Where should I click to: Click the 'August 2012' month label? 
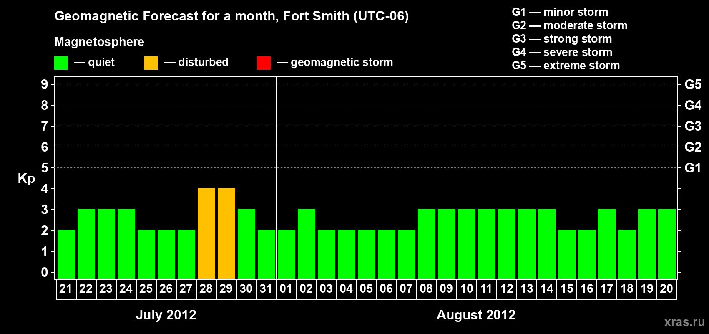pos(476,315)
